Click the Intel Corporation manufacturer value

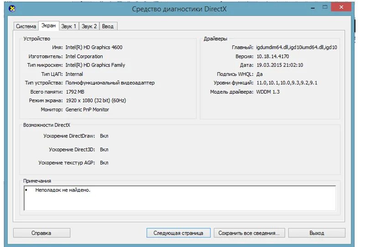click(x=84, y=57)
